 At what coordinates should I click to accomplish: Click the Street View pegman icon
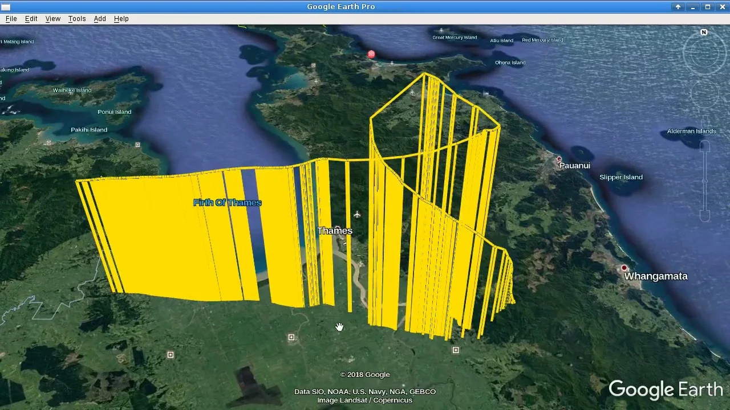[x=705, y=122]
